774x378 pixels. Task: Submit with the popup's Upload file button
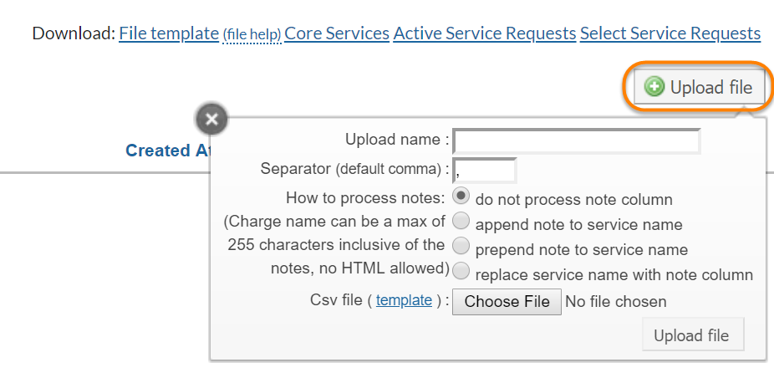pyautogui.click(x=691, y=335)
